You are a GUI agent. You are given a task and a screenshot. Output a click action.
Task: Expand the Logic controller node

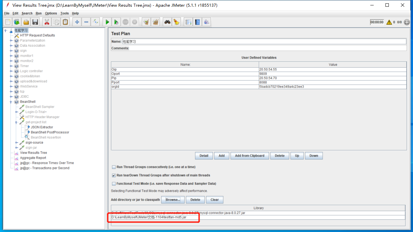[x=11, y=71]
